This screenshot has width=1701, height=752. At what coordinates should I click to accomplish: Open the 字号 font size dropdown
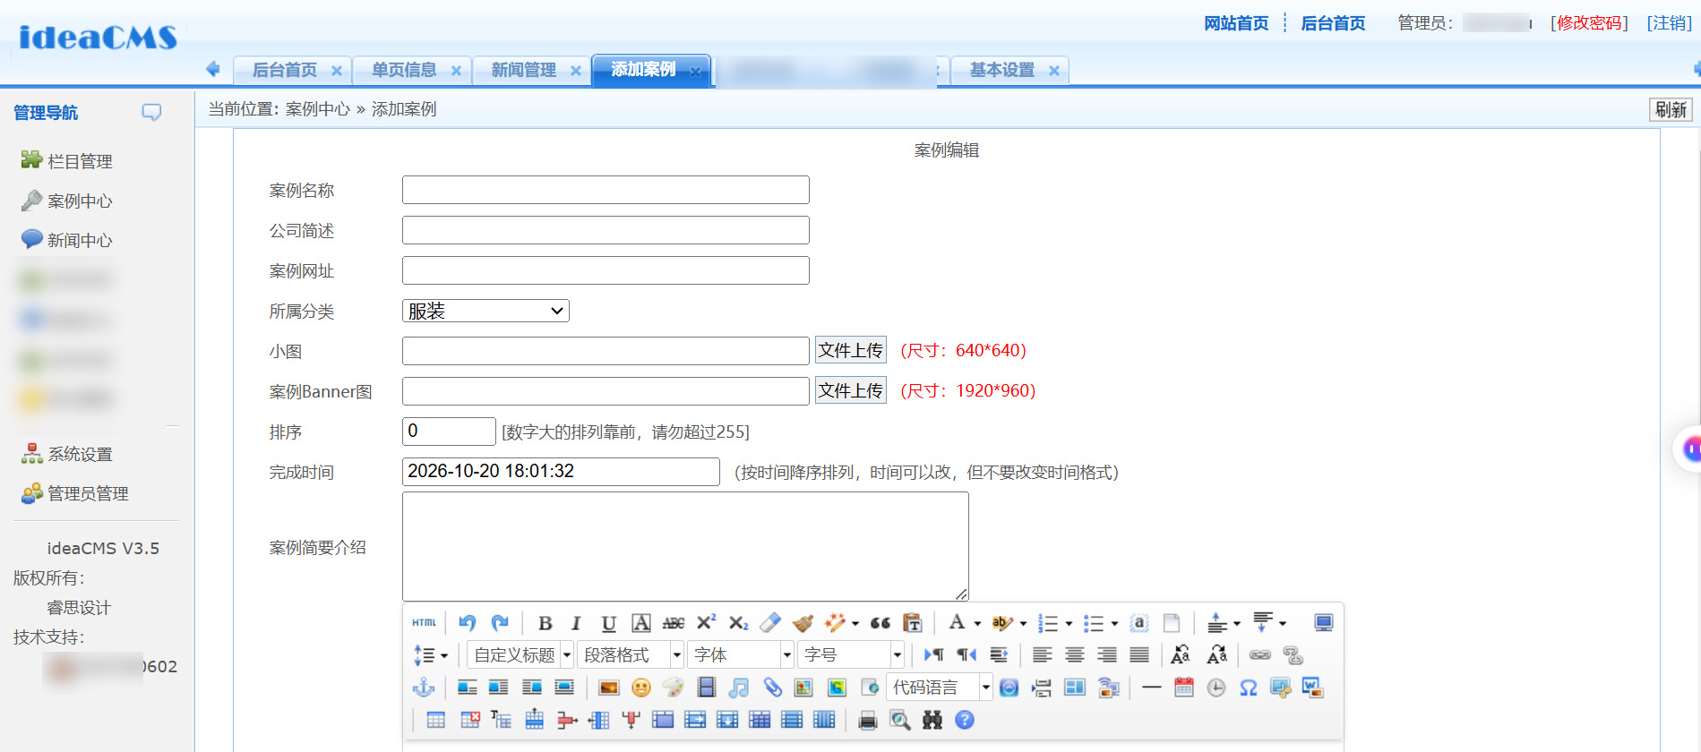(851, 655)
